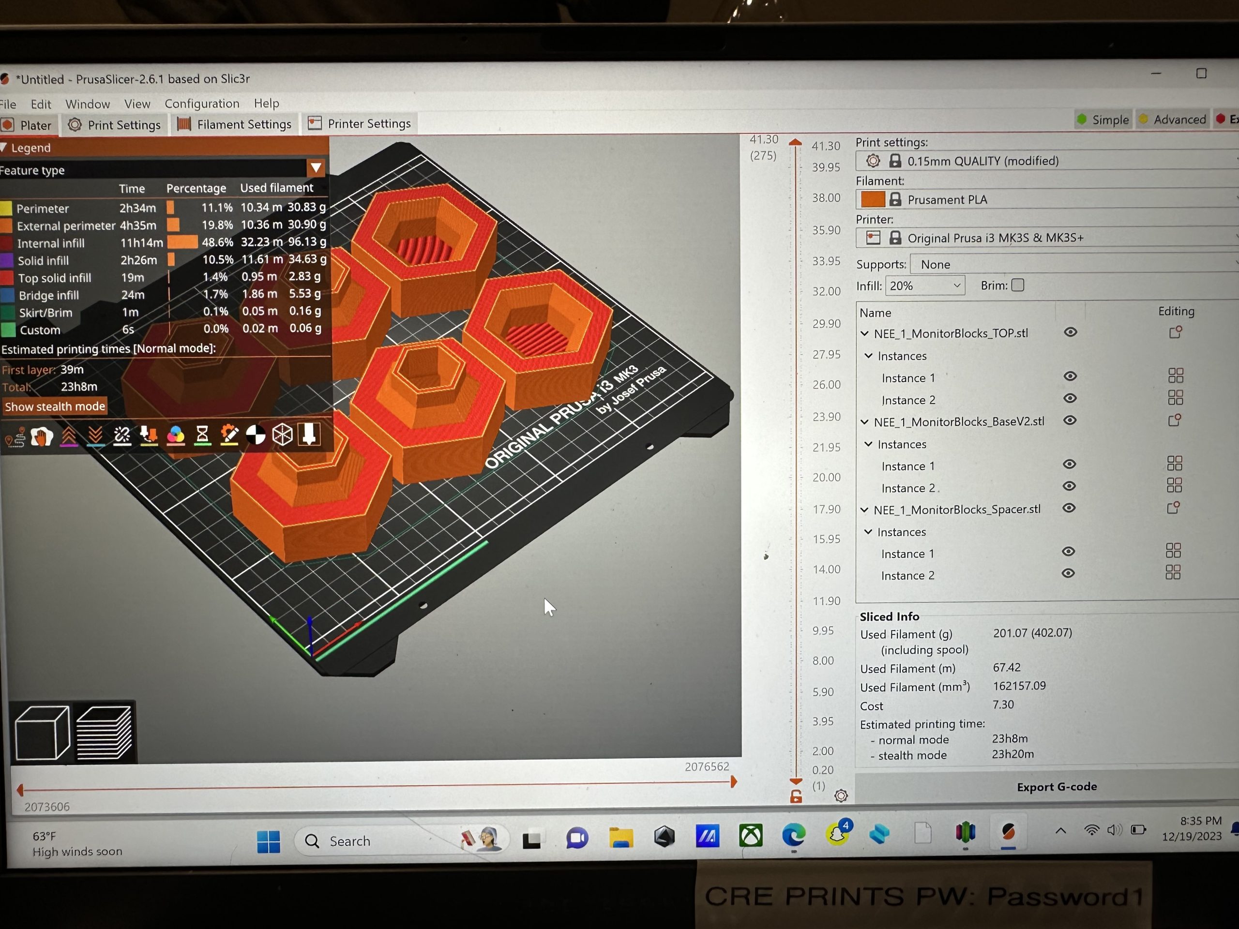Open the Prusament PLA filament dropdown
1239x929 pixels.
point(1047,199)
